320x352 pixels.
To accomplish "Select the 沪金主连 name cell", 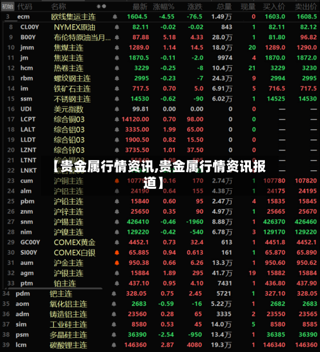I will click(68, 263).
